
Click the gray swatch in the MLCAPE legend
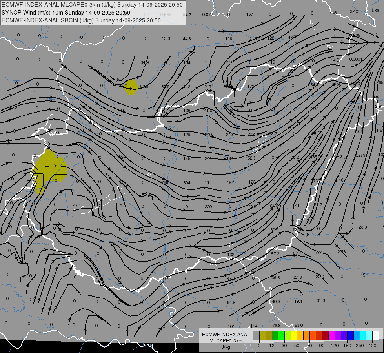(257, 335)
